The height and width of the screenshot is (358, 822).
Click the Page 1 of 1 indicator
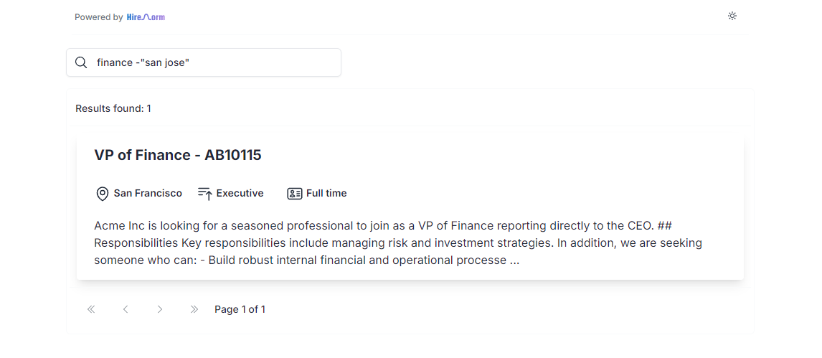point(240,309)
